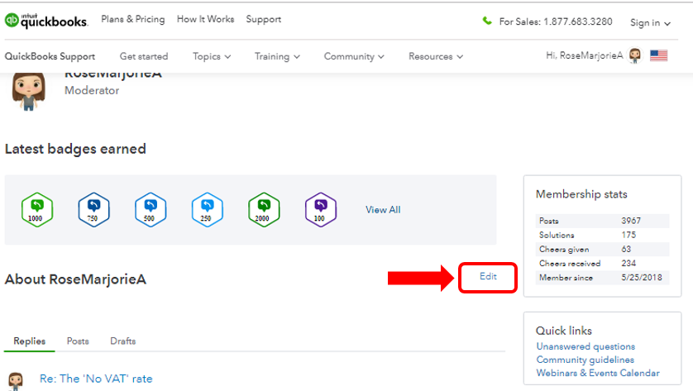
Task: Expand the Resources menu
Action: (436, 56)
